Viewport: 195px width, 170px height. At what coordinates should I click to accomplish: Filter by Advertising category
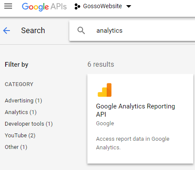23,101
